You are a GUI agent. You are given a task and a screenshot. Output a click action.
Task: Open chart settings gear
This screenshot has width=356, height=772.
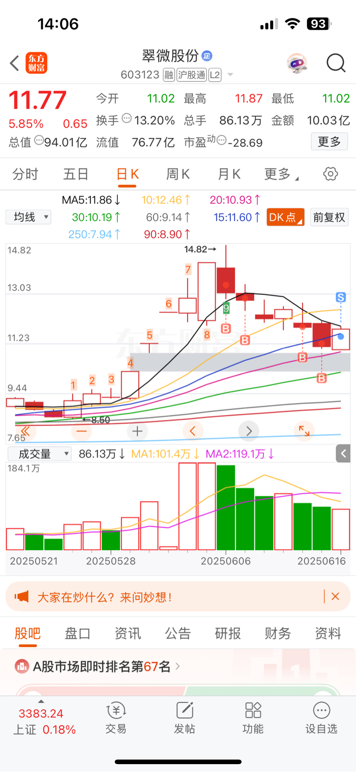(x=331, y=174)
